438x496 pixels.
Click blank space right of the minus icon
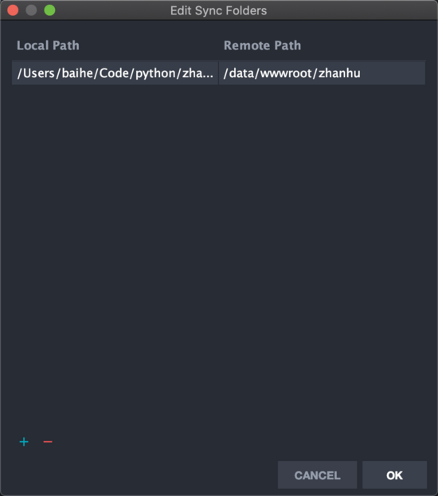[x=158, y=442]
